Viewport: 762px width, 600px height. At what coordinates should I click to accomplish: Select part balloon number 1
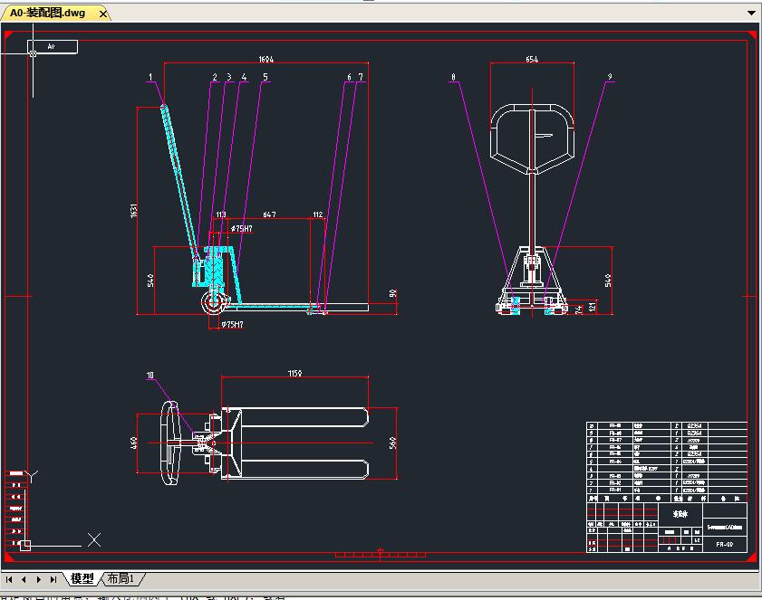pos(150,78)
